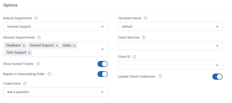Click the Options section heading
Viewport: 232px width, 103px height.
coord(10,5)
